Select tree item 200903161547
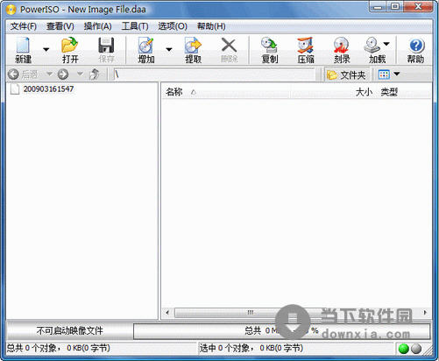The image size is (439, 361). (x=48, y=89)
